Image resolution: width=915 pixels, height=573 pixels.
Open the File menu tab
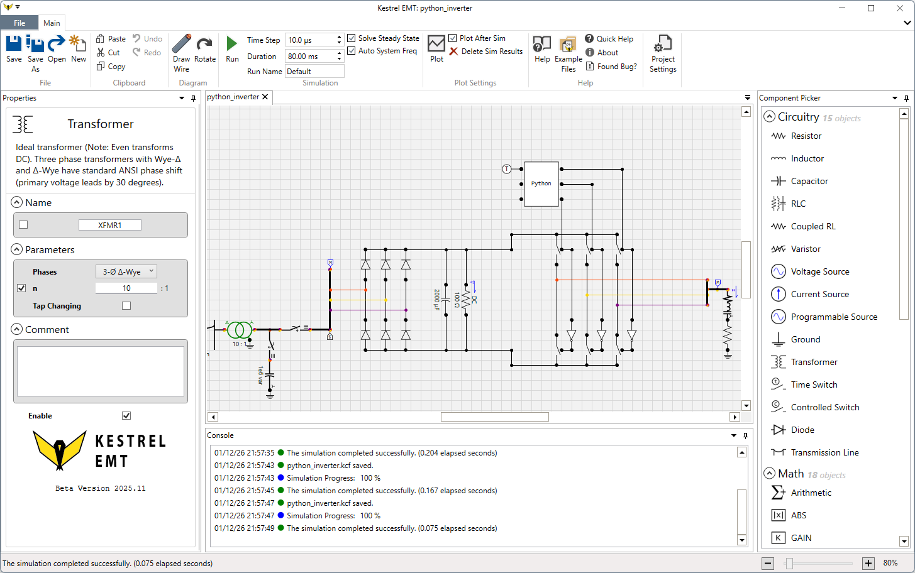point(19,23)
